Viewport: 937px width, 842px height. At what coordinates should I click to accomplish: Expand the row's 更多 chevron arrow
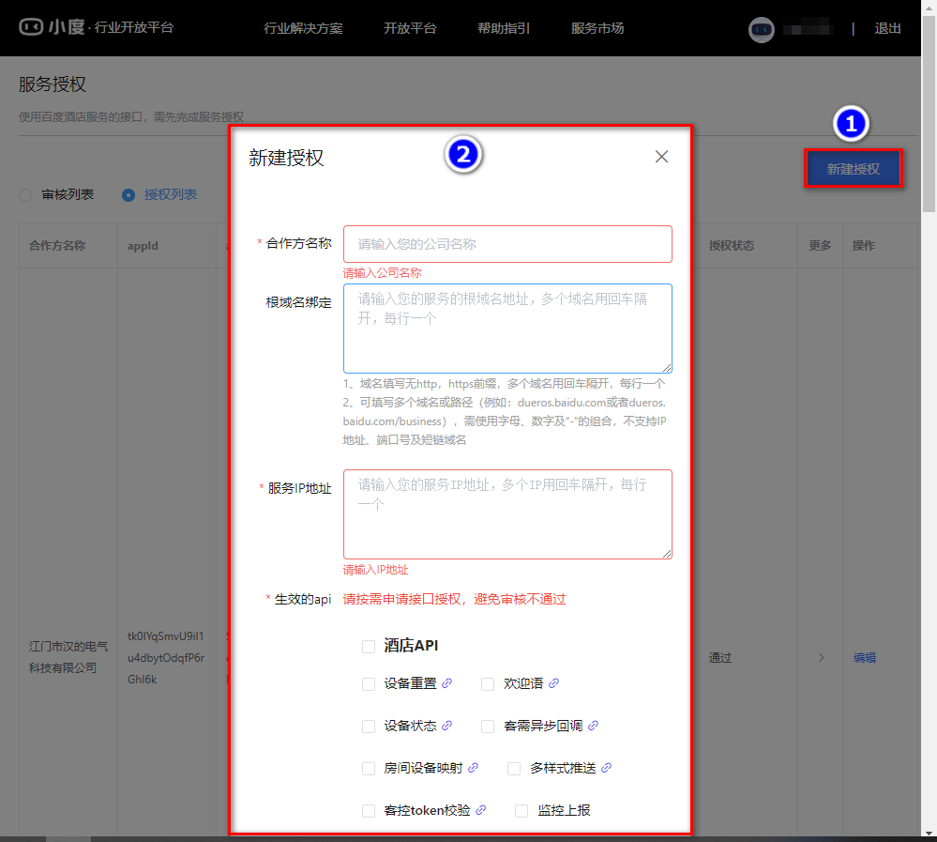coord(822,658)
